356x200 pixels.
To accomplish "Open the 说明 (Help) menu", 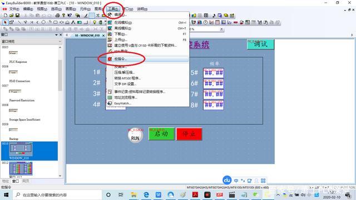I will click(142, 9).
